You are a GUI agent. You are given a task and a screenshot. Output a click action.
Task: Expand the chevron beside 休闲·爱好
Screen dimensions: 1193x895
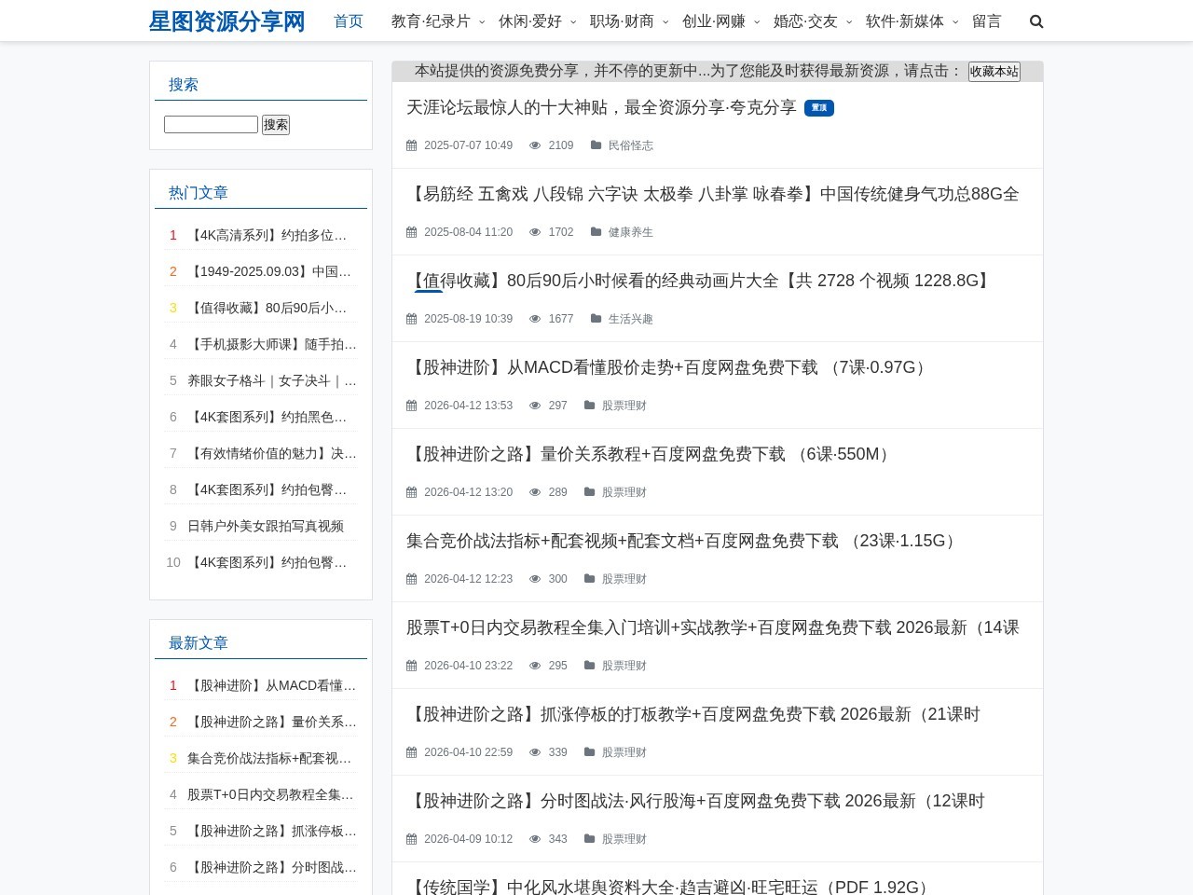[x=573, y=21]
